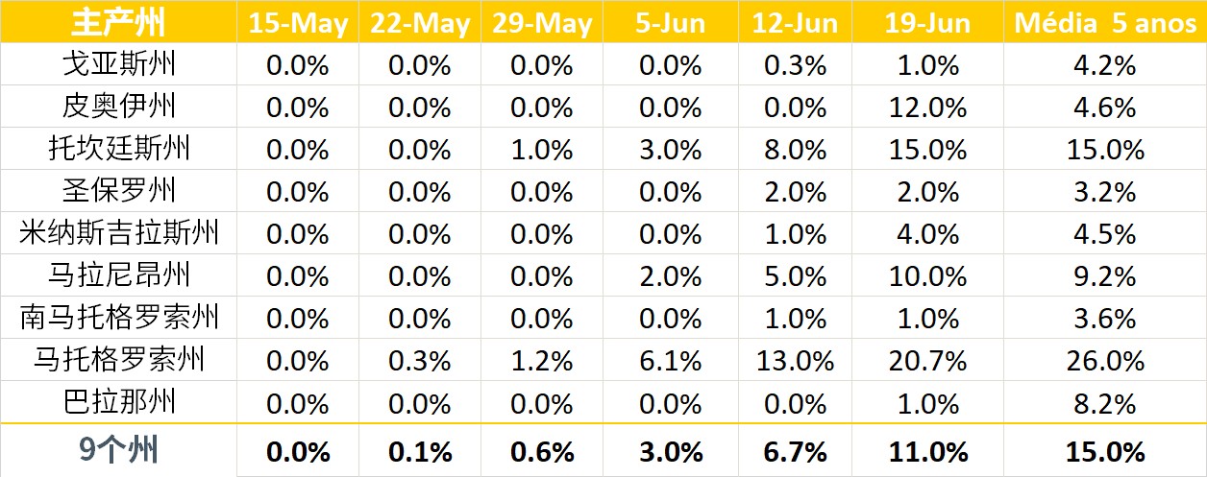Click the 12-Jun column header
This screenshot has width=1207, height=477.
pos(801,24)
